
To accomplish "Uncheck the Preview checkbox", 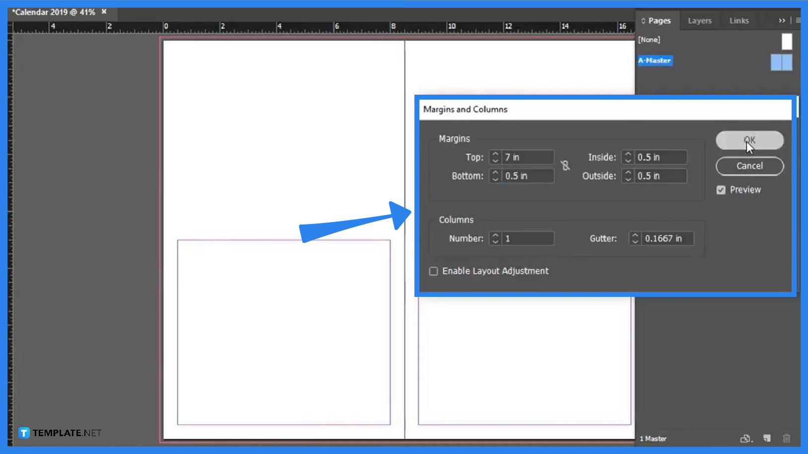I will (x=722, y=190).
